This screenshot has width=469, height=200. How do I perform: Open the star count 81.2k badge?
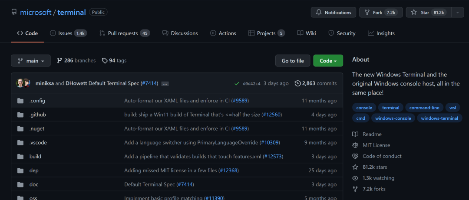click(439, 13)
